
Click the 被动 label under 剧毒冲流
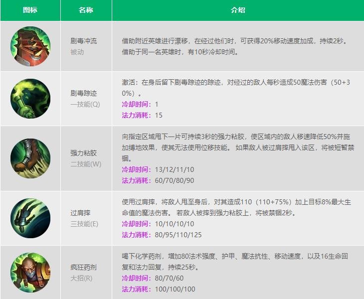click(77, 52)
